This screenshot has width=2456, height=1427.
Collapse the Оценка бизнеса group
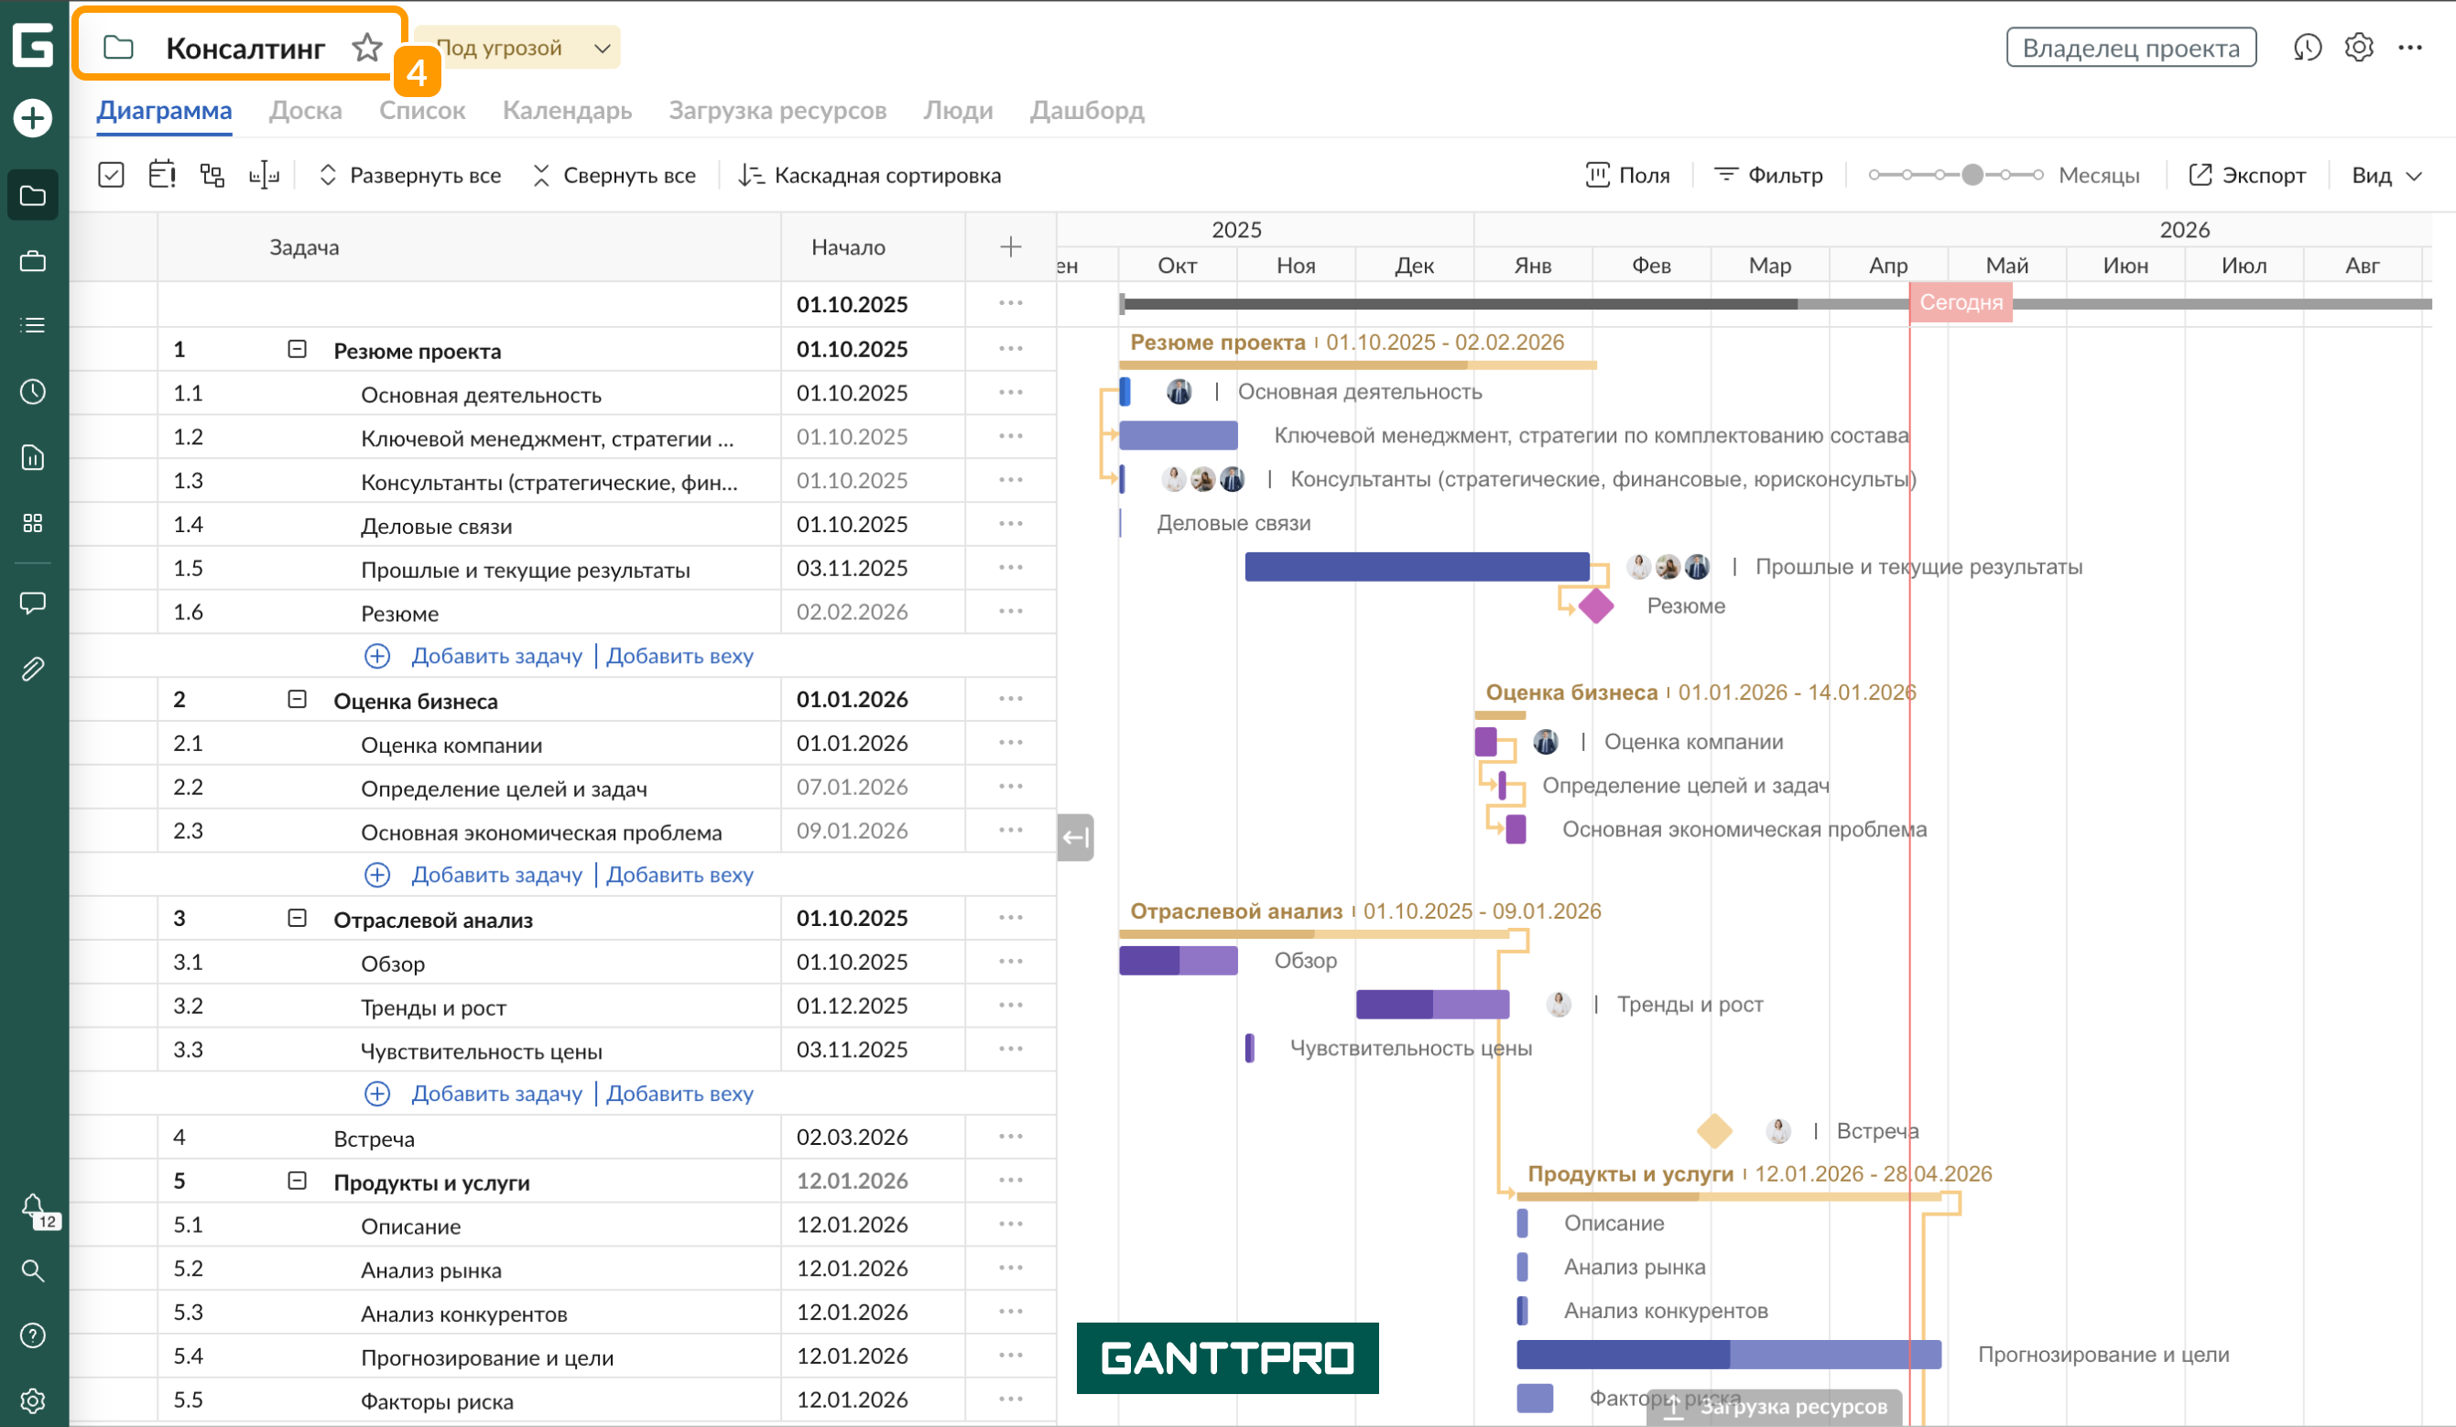pos(298,700)
